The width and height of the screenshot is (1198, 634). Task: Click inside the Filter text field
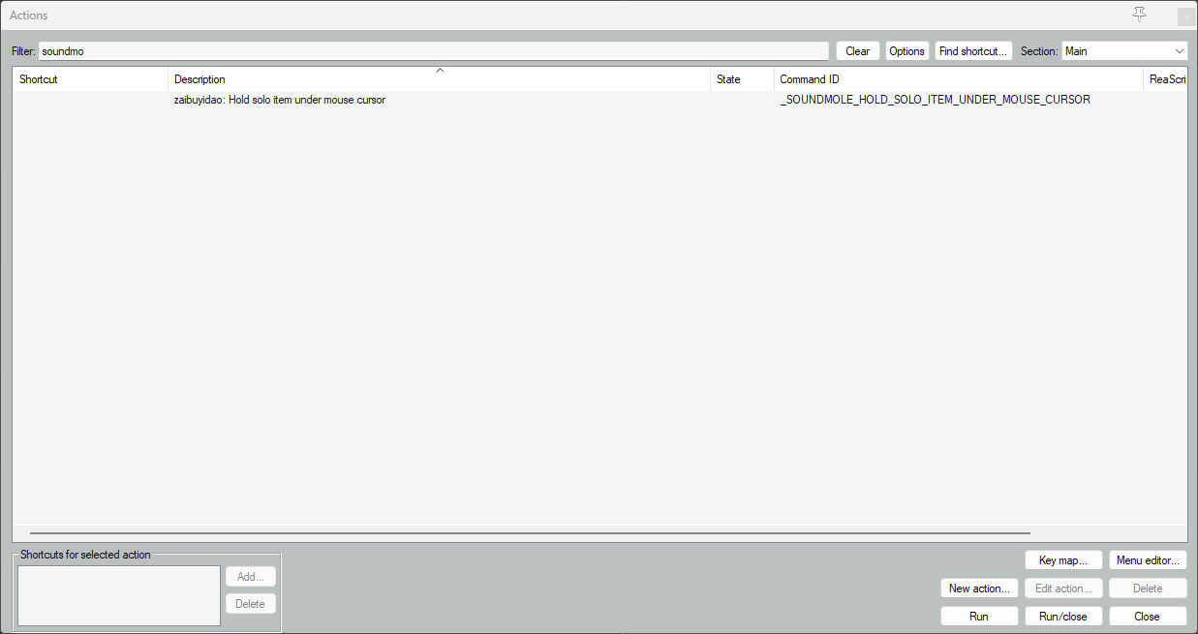coord(434,51)
